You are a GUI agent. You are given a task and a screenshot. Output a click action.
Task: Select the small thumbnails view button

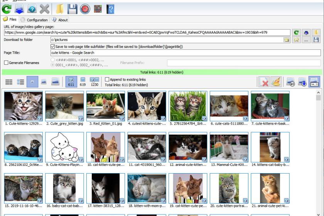click(32, 82)
